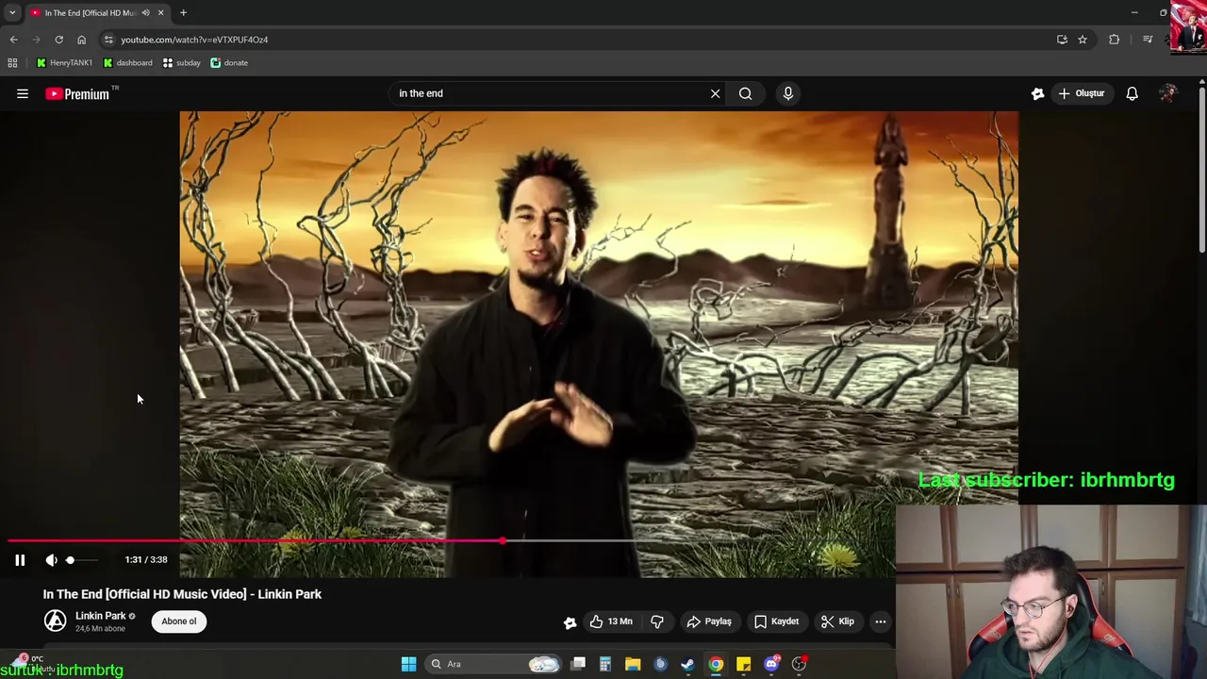Like the video with thumbs up
This screenshot has width=1207, height=679.
(x=610, y=621)
